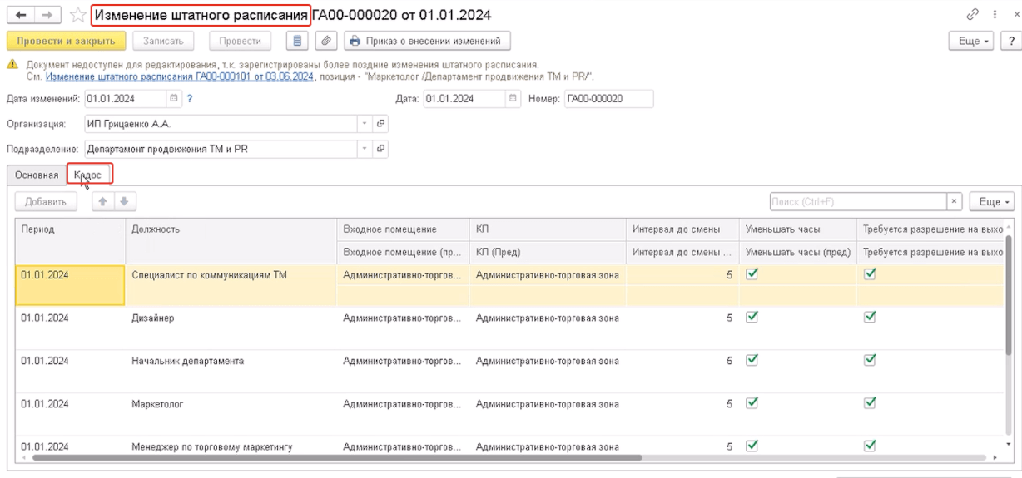
Task: Open linked document ГА00-000101 от 03.06.2024
Action: pyautogui.click(x=179, y=76)
